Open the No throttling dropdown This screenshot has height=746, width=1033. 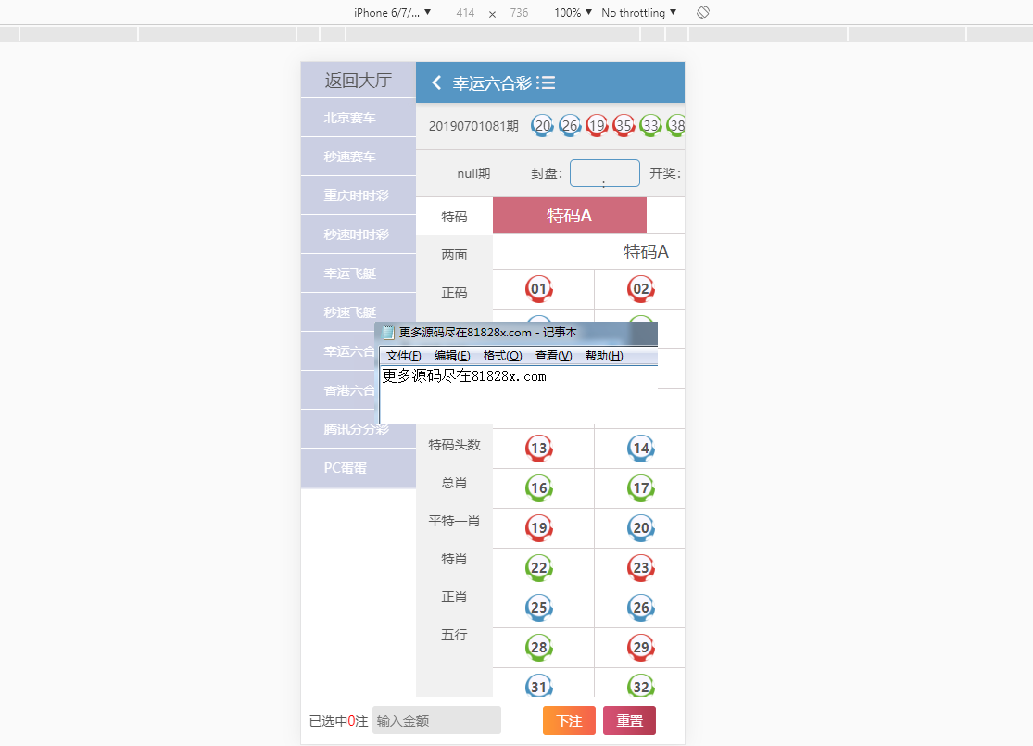pyautogui.click(x=638, y=13)
